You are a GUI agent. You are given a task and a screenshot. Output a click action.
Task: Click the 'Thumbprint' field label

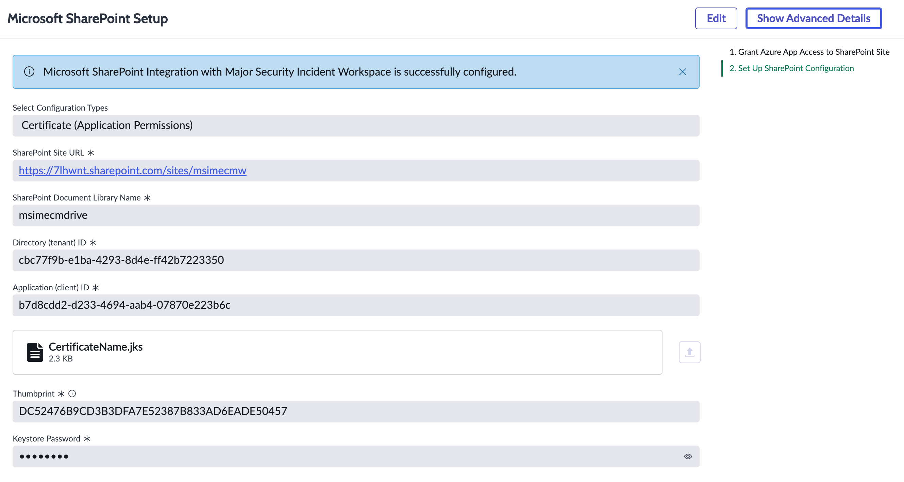(x=33, y=394)
